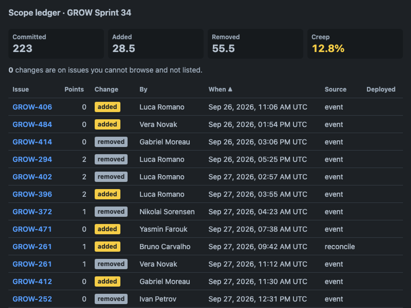Image resolution: width=411 pixels, height=308 pixels.
Task: Click Gabriel Moreau in GROW-414 row
Action: pos(165,142)
